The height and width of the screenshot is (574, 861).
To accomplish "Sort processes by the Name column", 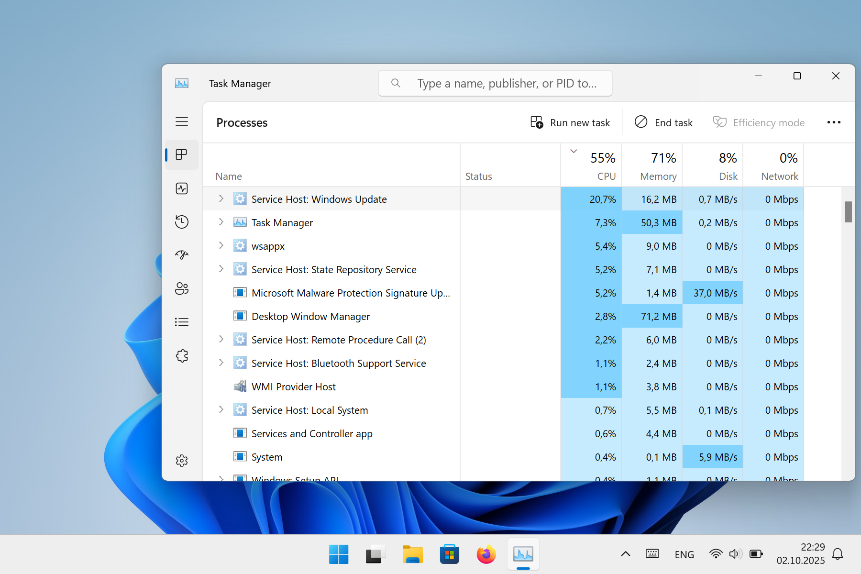I will [x=331, y=165].
